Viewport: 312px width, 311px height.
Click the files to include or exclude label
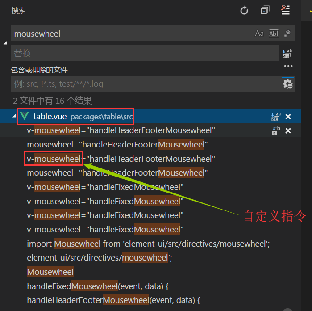(39, 70)
